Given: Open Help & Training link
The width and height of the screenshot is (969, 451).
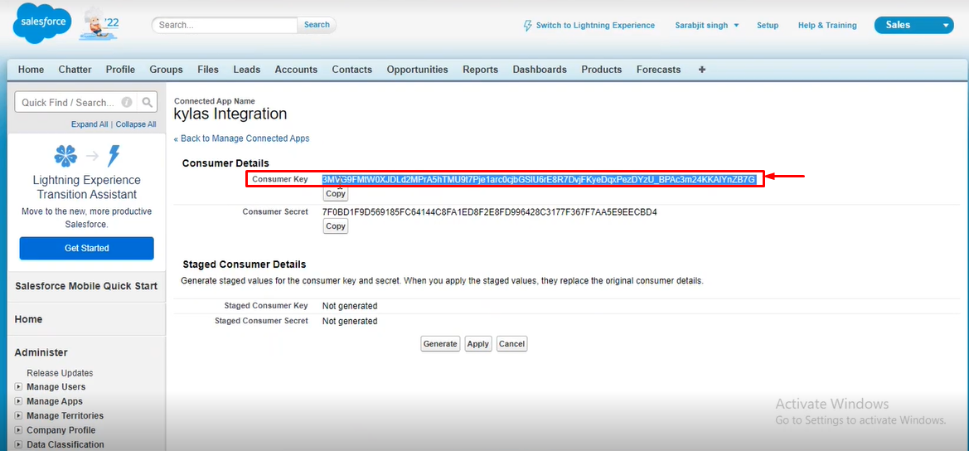Looking at the screenshot, I should click(827, 26).
